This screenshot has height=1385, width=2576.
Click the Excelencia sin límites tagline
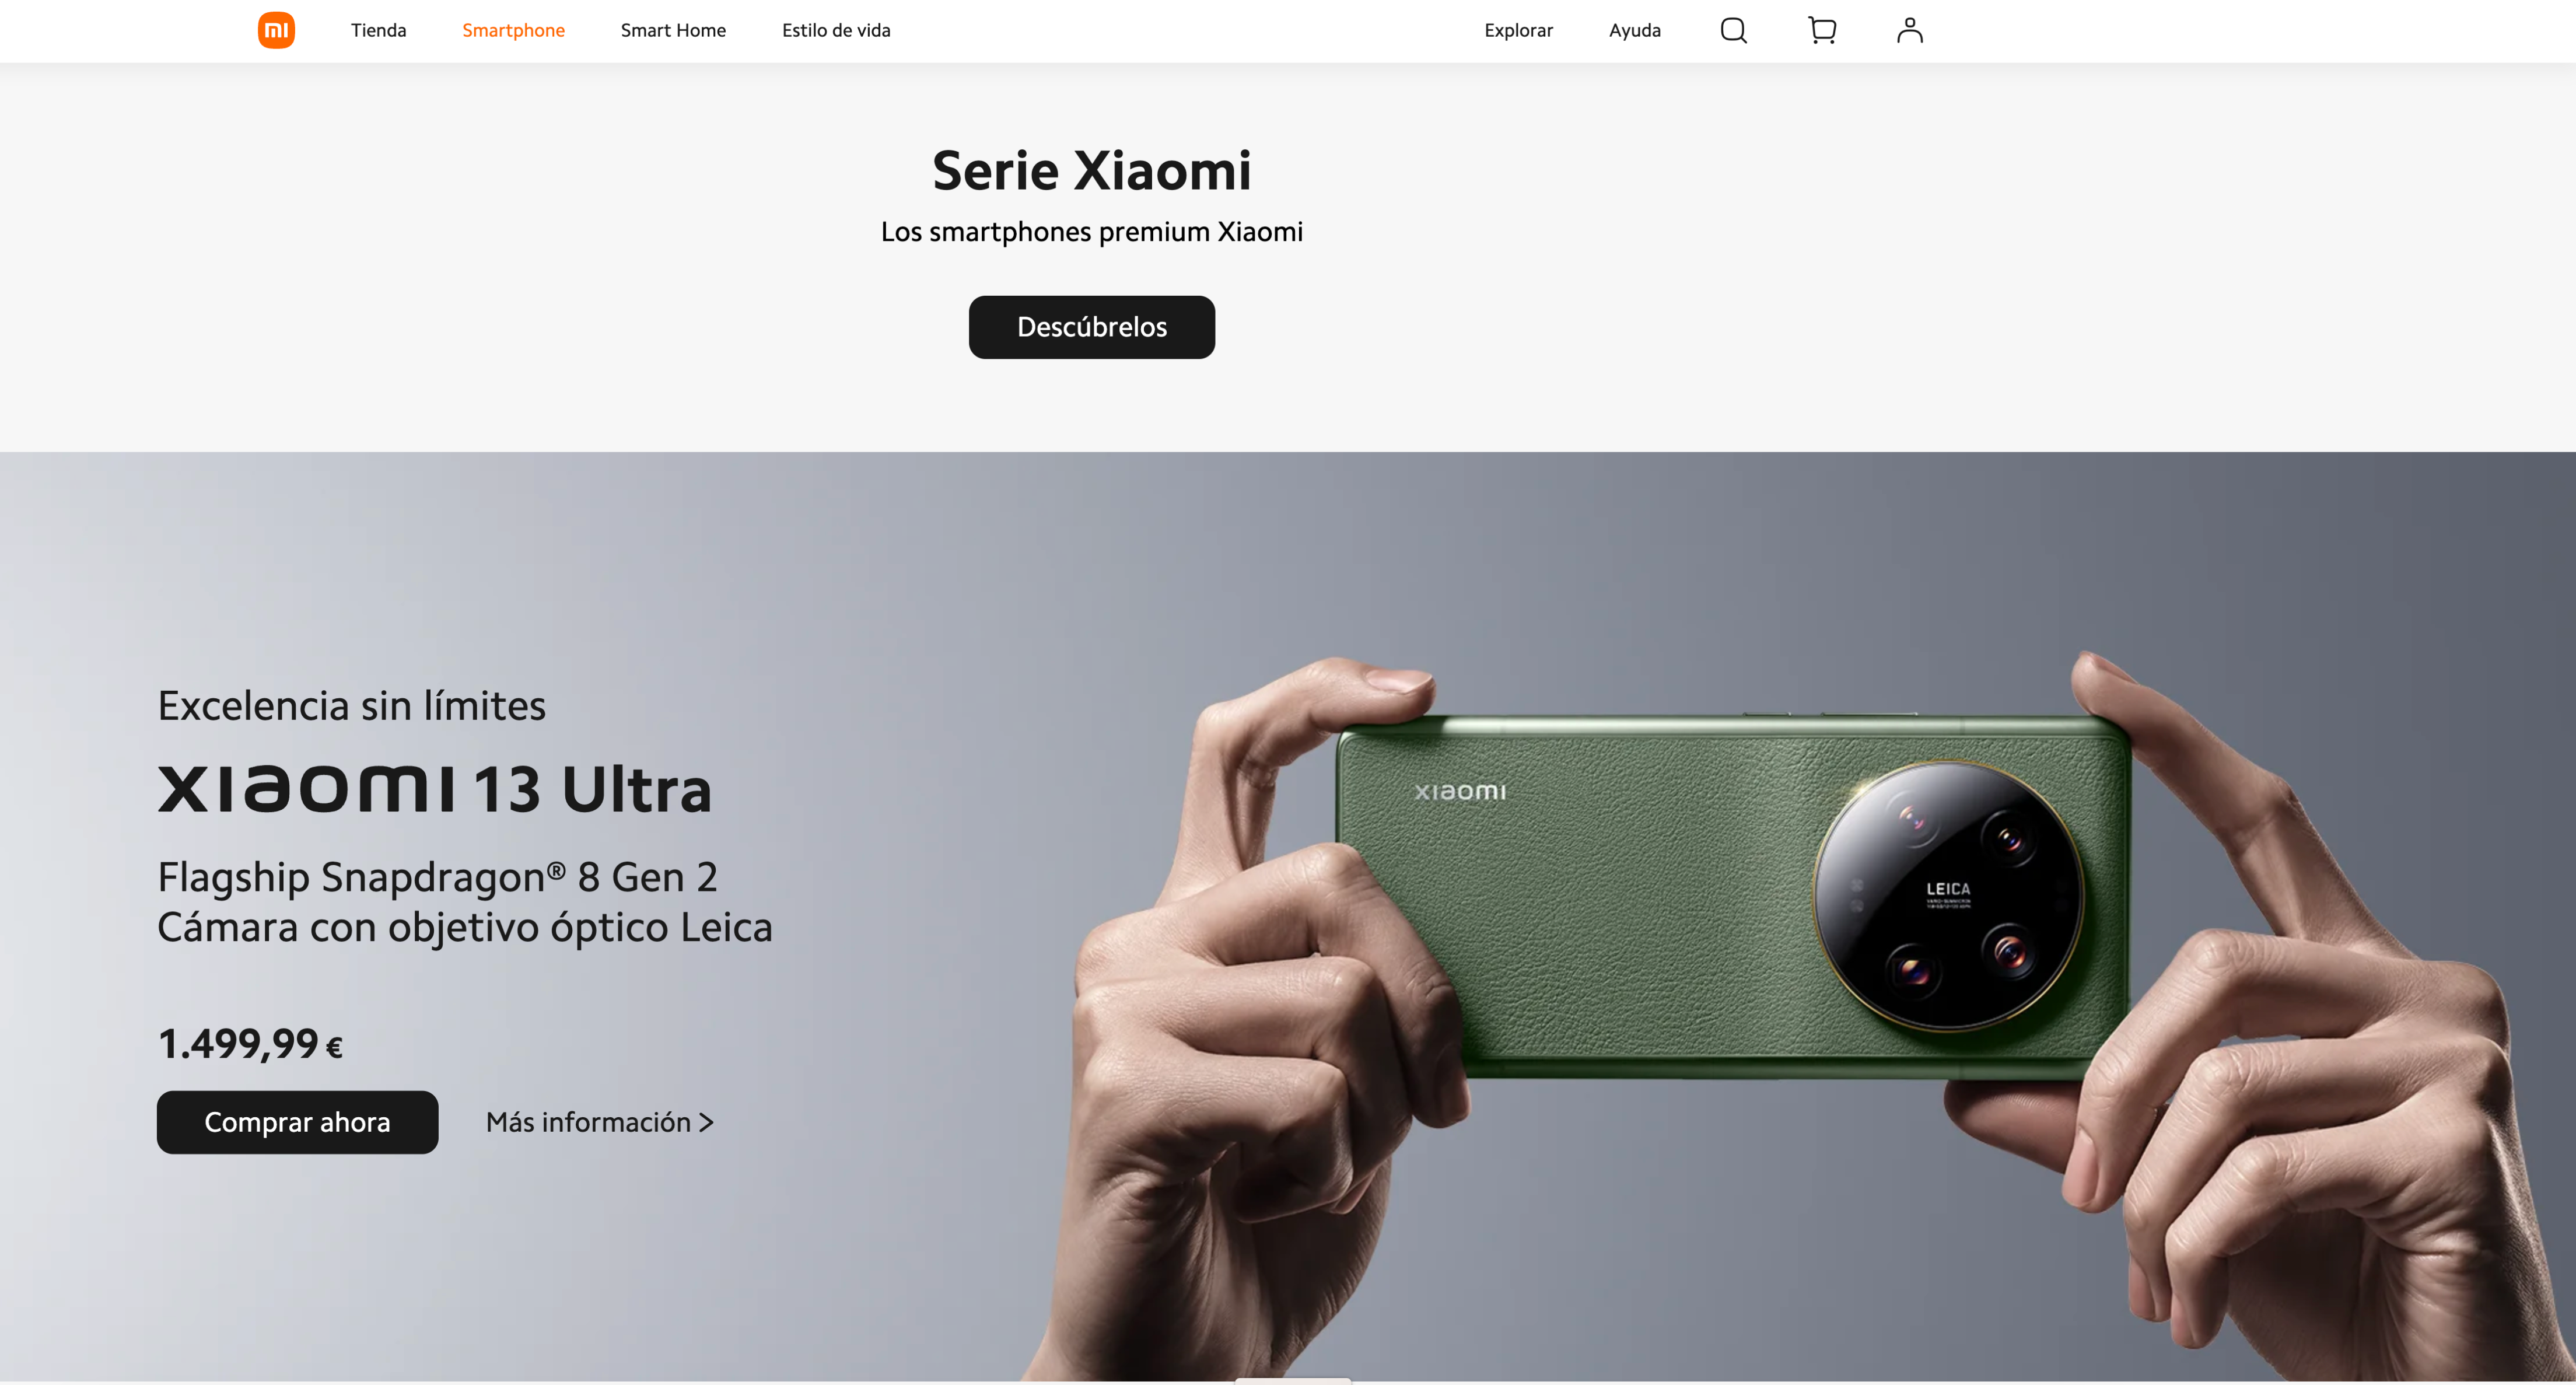[352, 706]
